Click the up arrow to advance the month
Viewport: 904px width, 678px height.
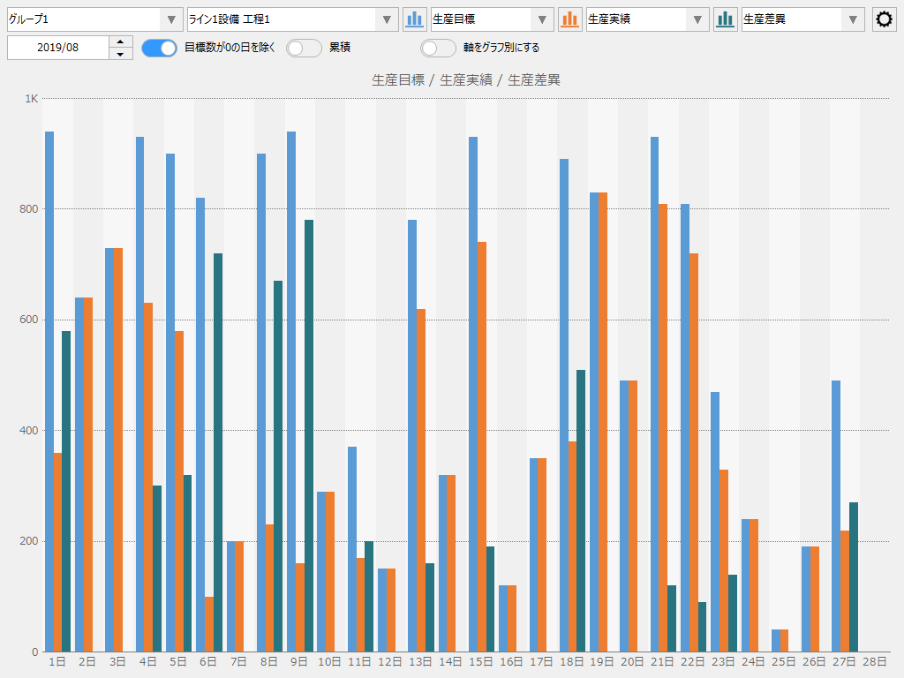pos(120,42)
